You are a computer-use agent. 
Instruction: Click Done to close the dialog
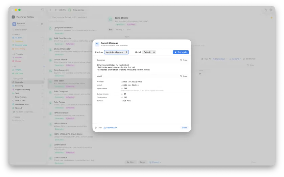coord(184,128)
